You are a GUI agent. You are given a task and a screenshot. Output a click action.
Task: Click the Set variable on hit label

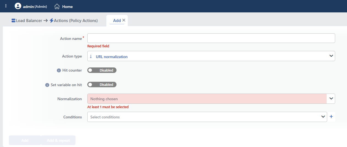[x=66, y=85]
